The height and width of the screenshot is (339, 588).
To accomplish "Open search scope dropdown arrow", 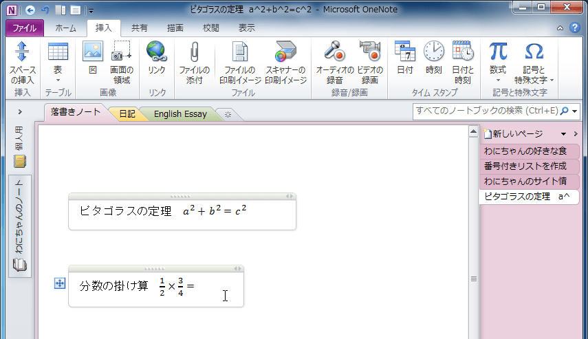I will point(574,111).
